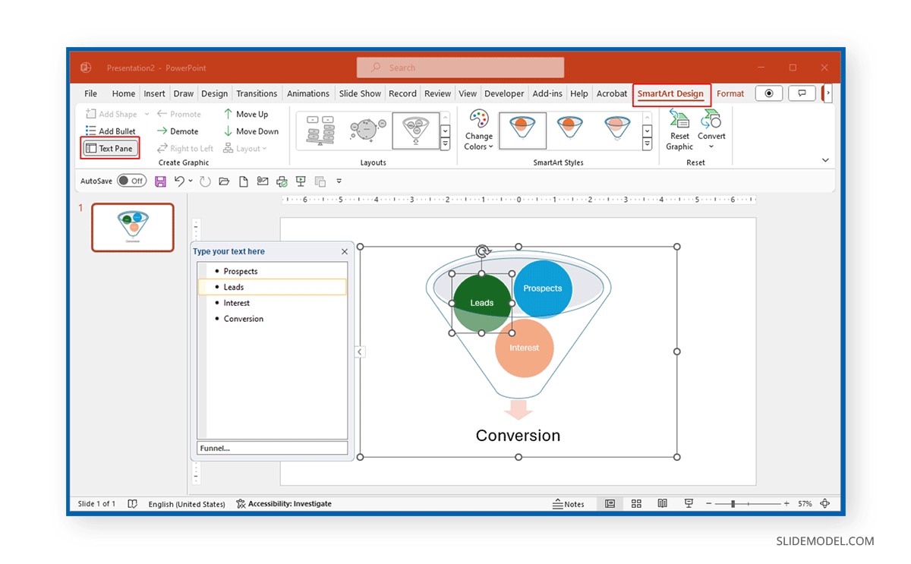Viewport: 911px width, 564px height.
Task: Click the Record button icon near Format
Action: pos(769,93)
